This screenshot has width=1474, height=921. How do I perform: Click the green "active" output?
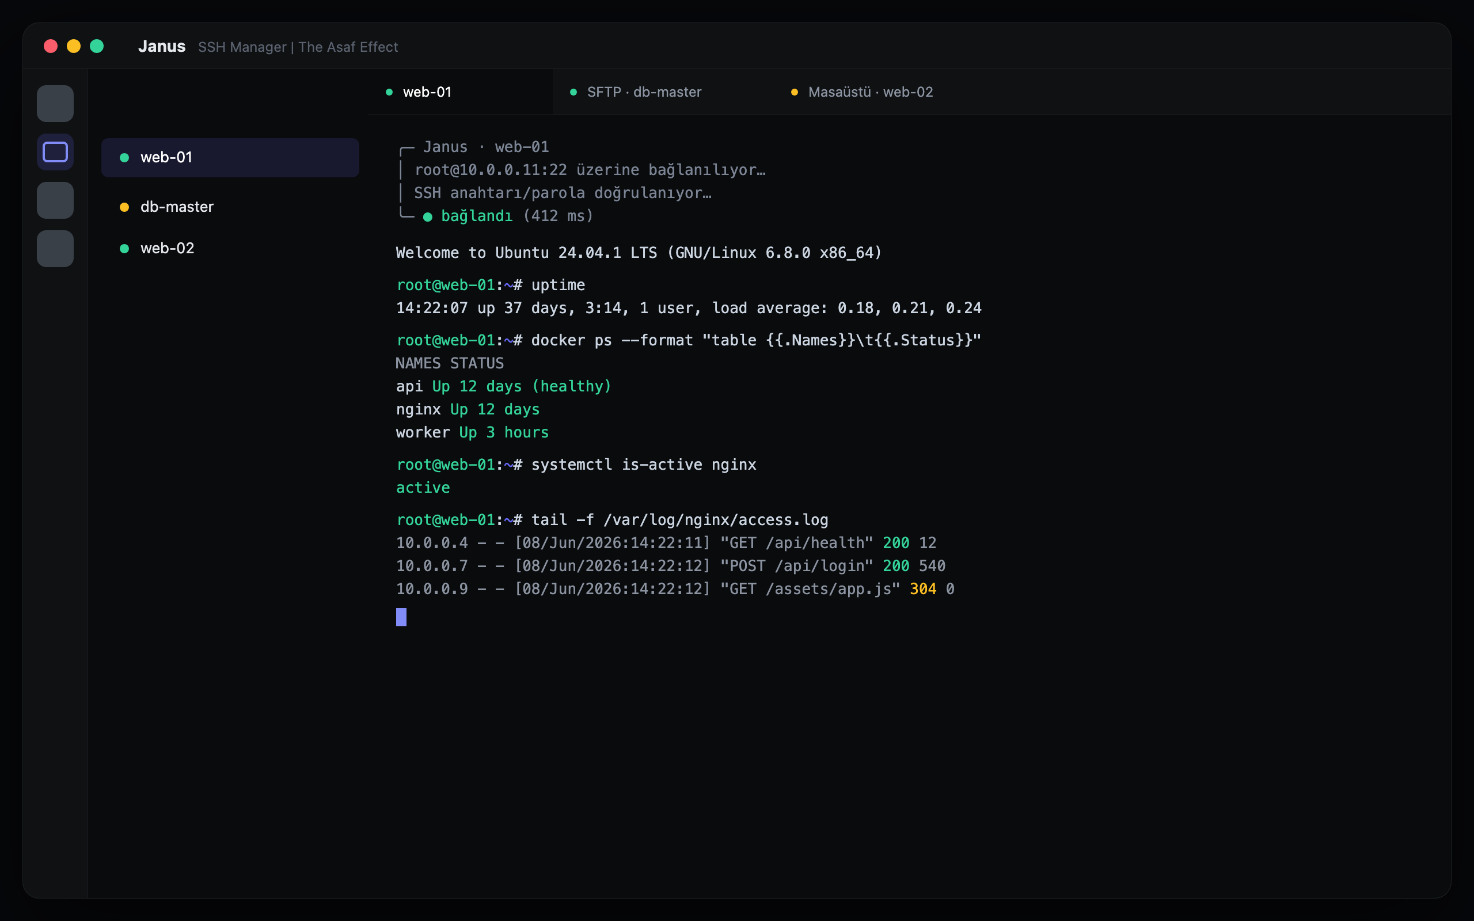pos(423,488)
